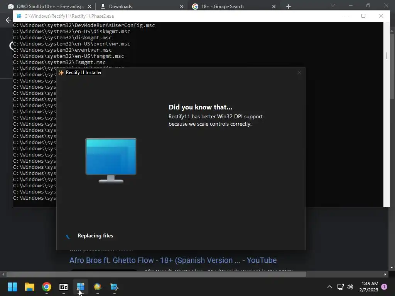Open the Windows Start menu
Image resolution: width=395 pixels, height=296 pixels.
[12, 287]
